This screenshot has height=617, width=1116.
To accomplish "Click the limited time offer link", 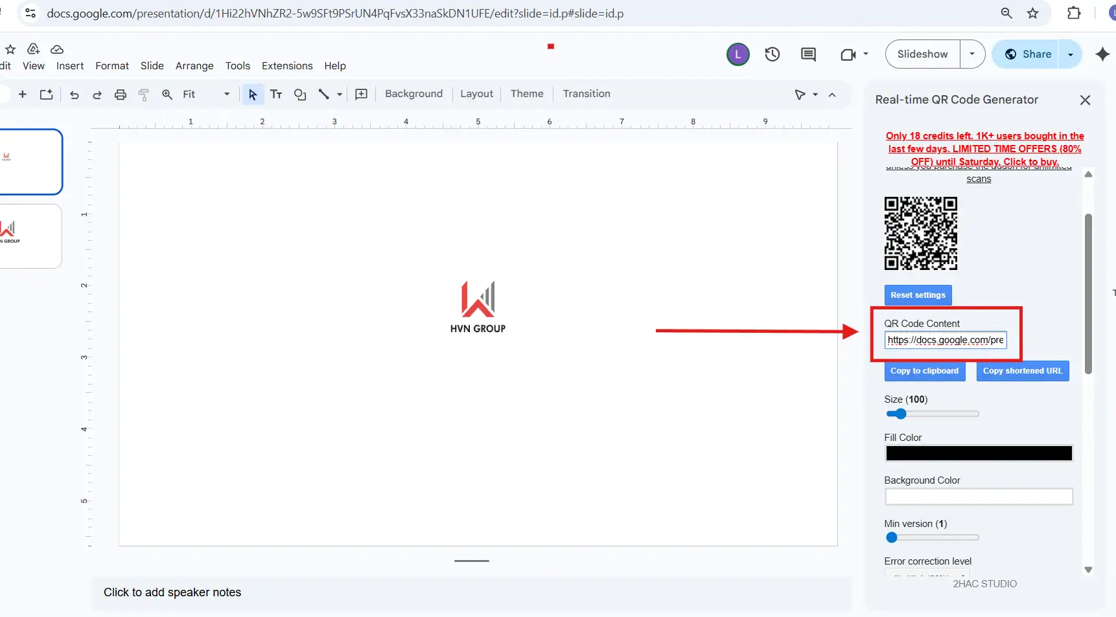I will point(984,149).
